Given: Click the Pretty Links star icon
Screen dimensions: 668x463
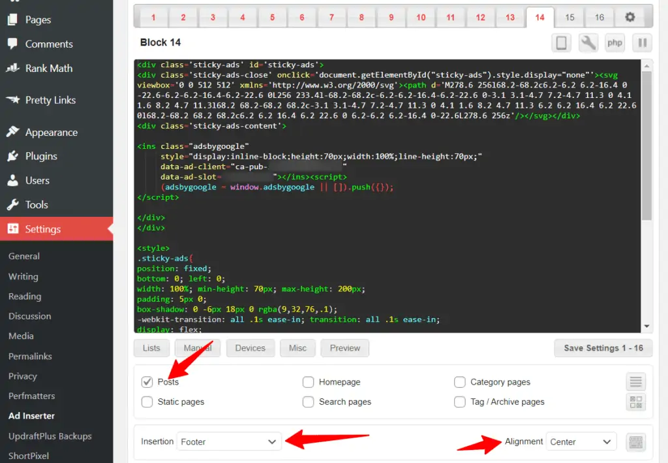Looking at the screenshot, I should click(x=13, y=100).
